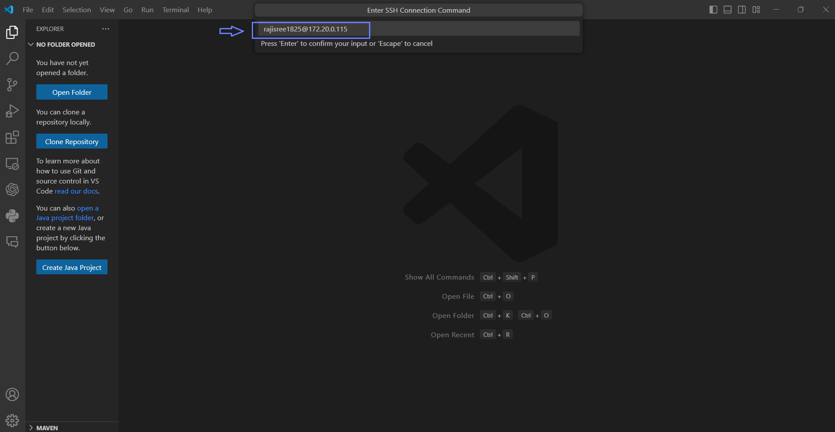Viewport: 835px width, 432px height.
Task: Open the Accounts icon
Action: [x=12, y=394]
